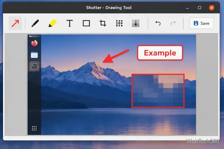Open Firefox from the dock in screenshot
Screen dimensions: 224x149
pyautogui.click(x=34, y=43)
